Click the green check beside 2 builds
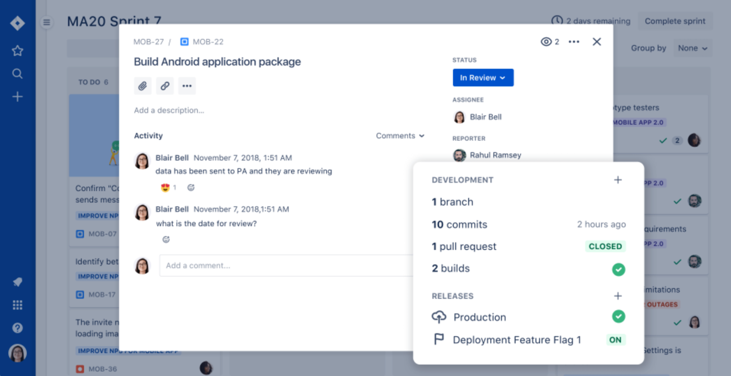 (618, 270)
